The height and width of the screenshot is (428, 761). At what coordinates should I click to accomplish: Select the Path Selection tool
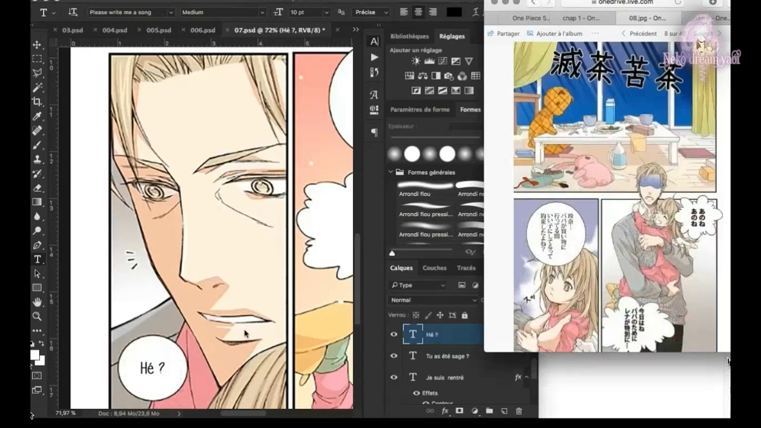tap(37, 273)
